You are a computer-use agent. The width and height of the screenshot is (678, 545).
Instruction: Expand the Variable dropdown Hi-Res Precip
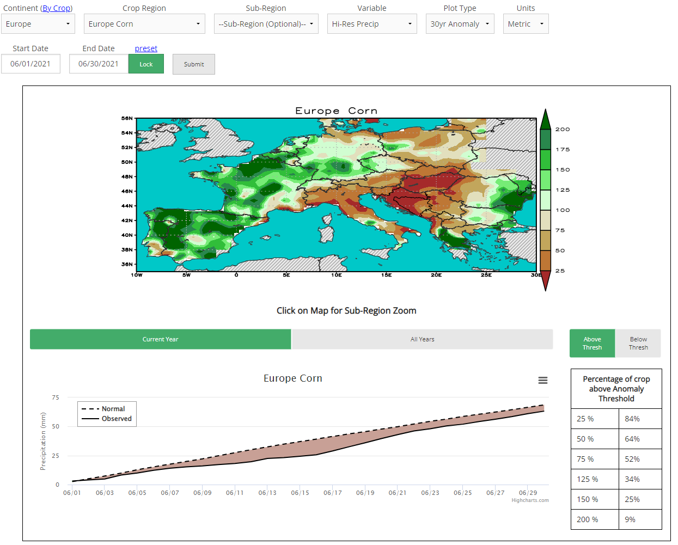point(371,24)
